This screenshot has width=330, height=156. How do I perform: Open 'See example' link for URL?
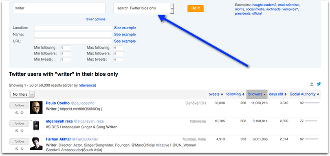[125, 41]
